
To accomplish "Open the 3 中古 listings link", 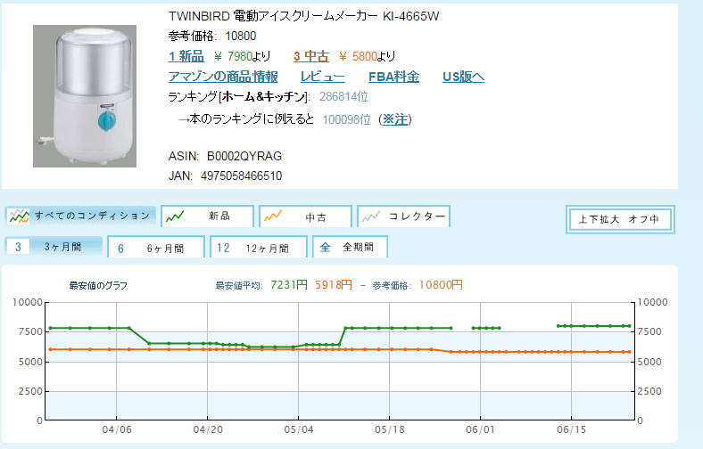I will [x=311, y=56].
